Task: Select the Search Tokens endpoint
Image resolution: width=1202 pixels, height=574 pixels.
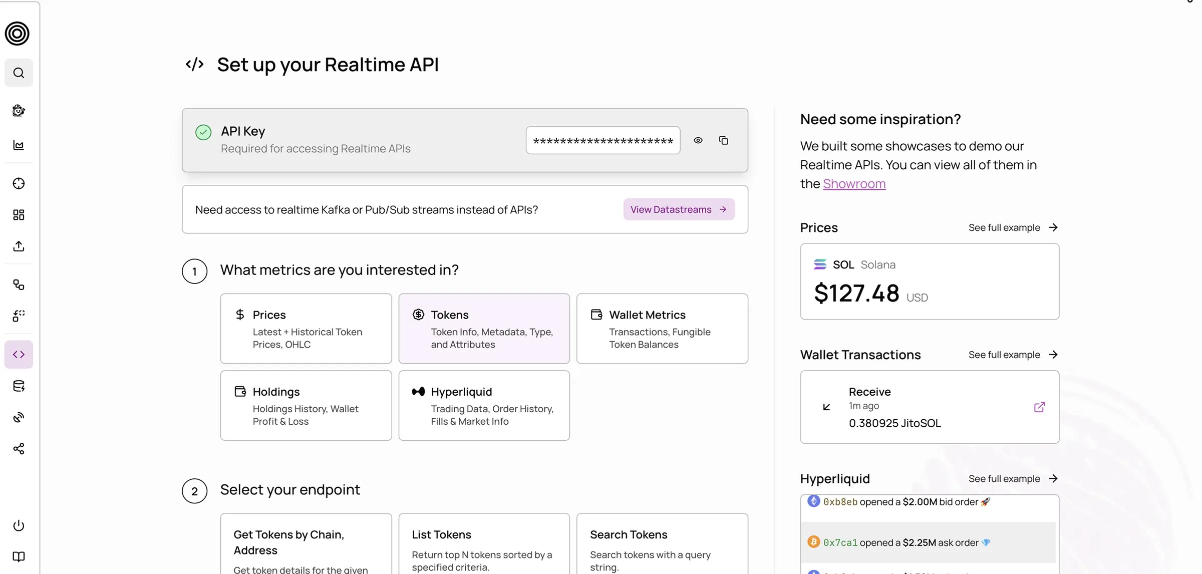Action: 662,546
